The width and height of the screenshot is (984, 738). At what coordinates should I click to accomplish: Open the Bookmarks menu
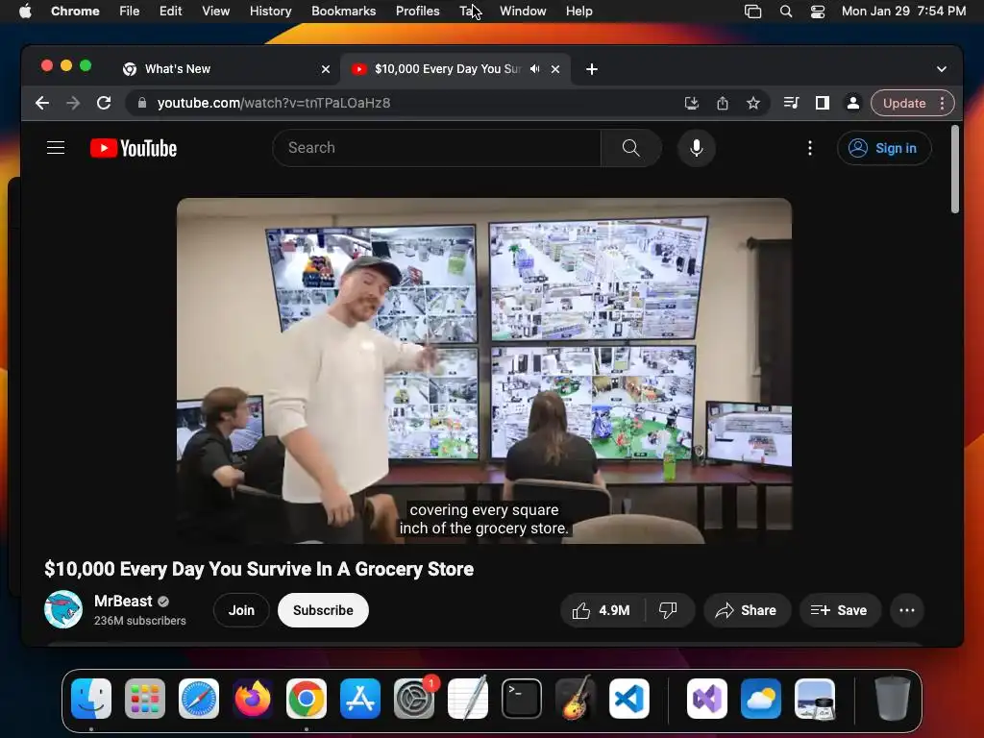[x=343, y=12]
